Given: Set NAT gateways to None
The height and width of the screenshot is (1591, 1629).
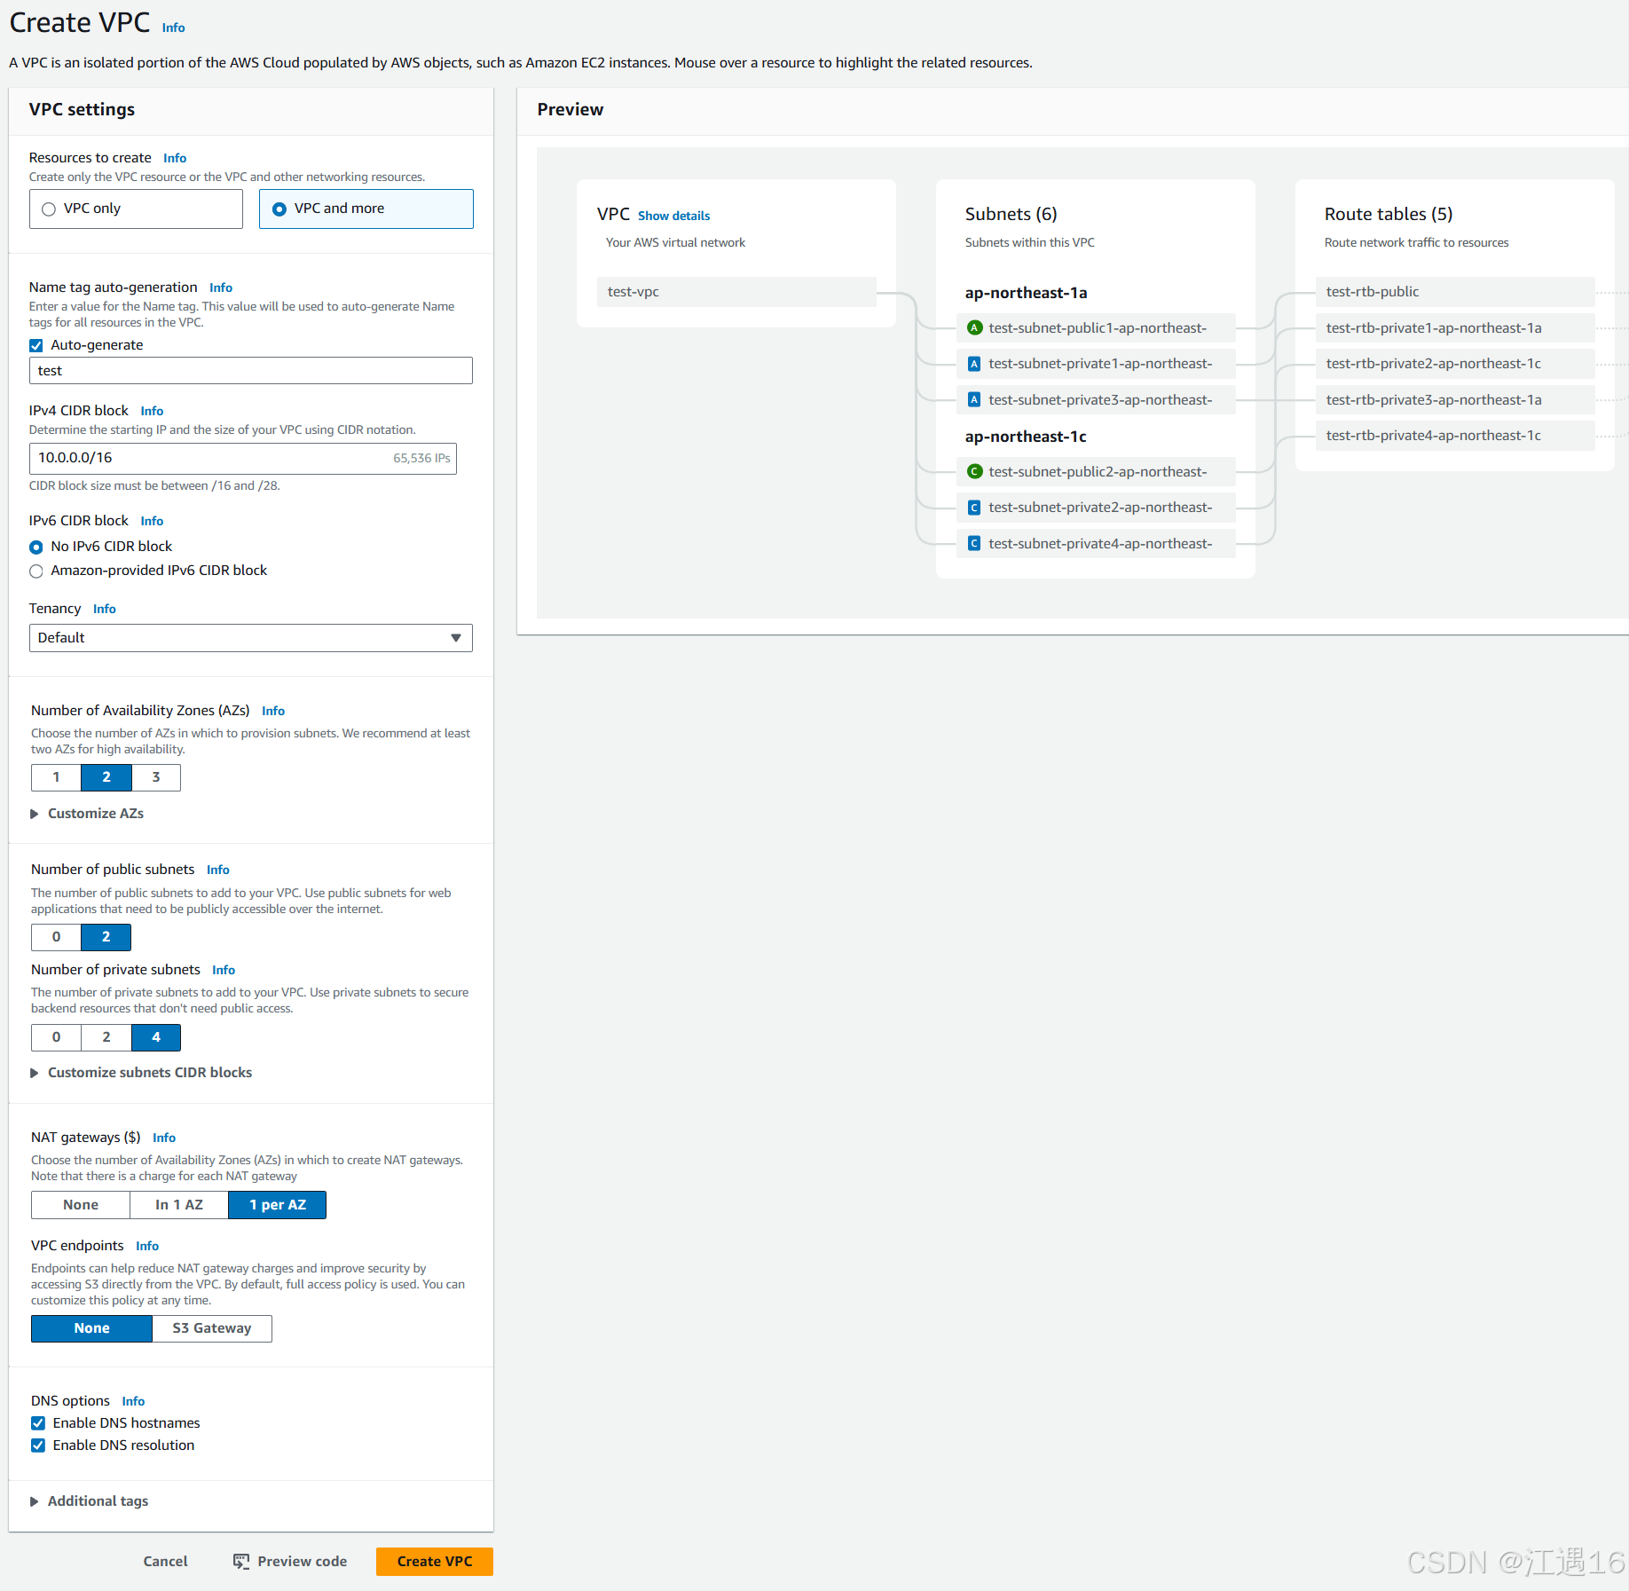Looking at the screenshot, I should 80,1204.
